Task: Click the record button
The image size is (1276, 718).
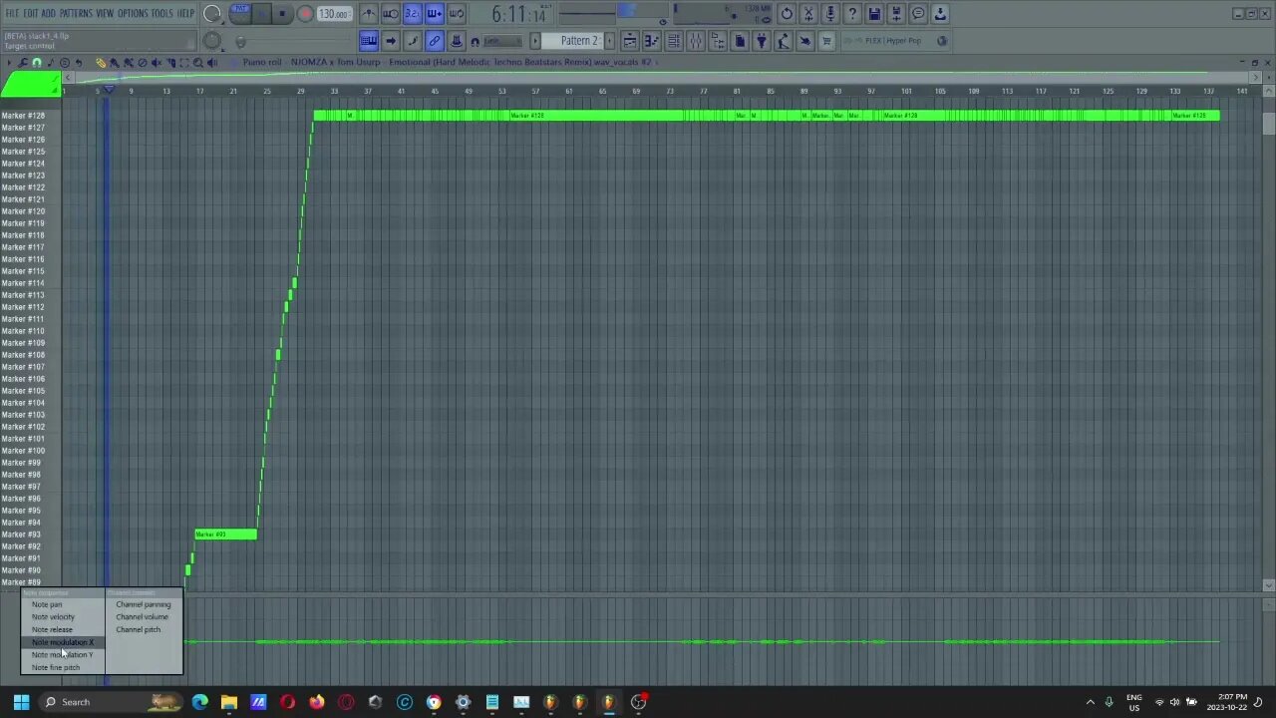Action: (305, 14)
